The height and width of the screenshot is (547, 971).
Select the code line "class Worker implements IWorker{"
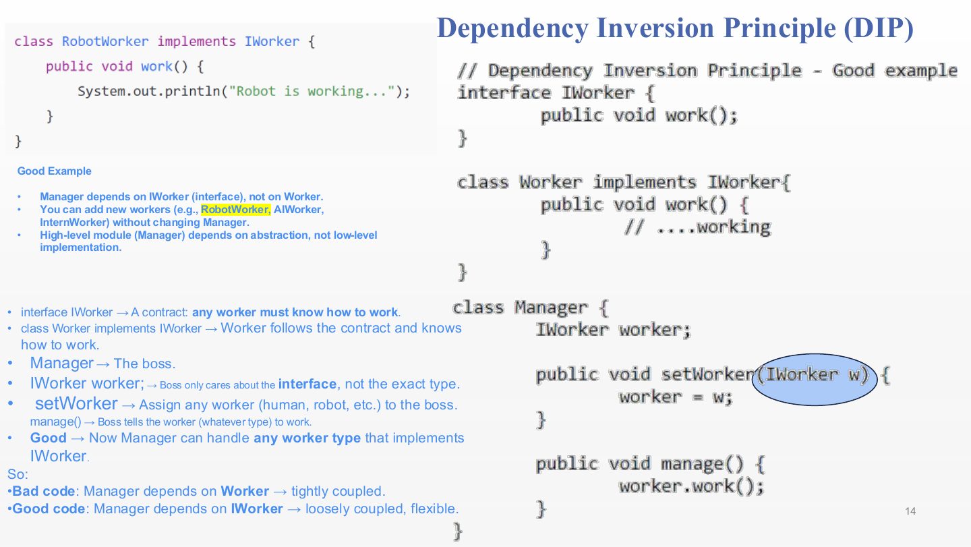[624, 182]
